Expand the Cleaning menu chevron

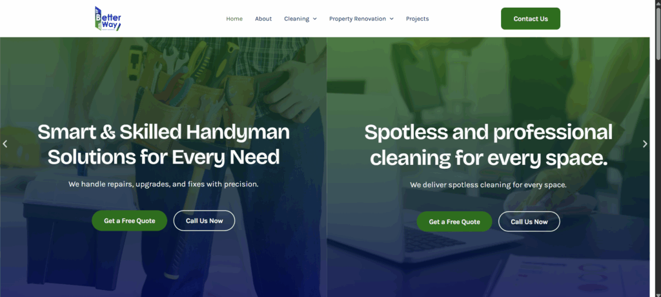(x=315, y=19)
